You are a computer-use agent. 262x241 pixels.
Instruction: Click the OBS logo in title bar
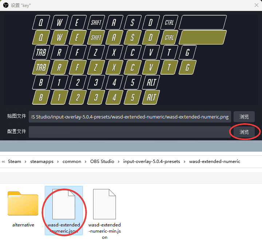(5, 5)
